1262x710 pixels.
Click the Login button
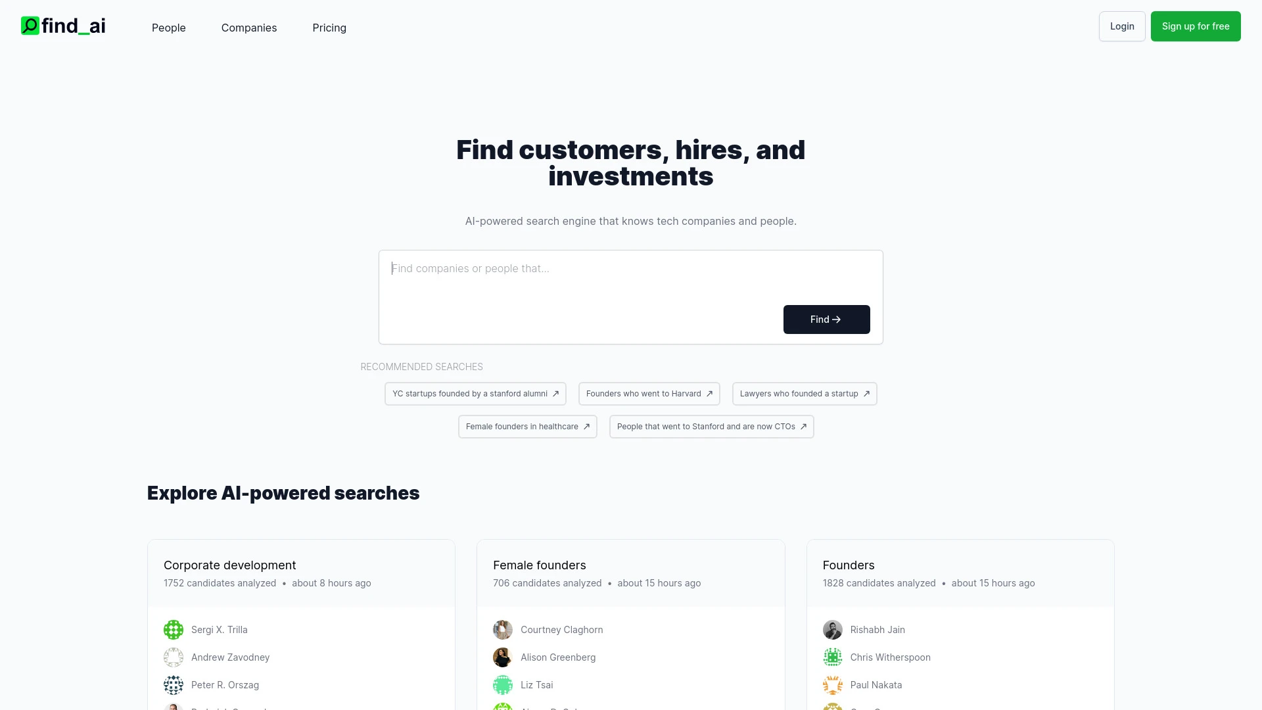[x=1121, y=26]
